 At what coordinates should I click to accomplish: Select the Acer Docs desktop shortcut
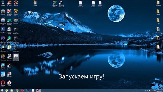[3, 12]
